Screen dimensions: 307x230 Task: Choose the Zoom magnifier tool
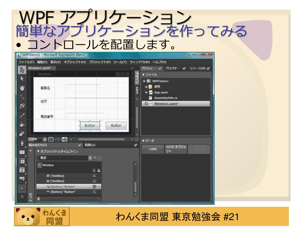[22, 97]
